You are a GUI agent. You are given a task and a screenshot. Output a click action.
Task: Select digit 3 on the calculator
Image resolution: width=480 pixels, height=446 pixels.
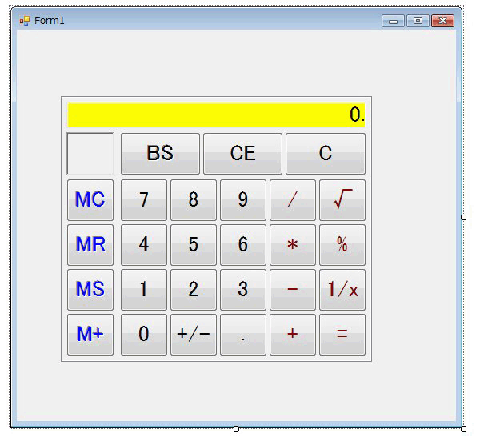click(243, 290)
